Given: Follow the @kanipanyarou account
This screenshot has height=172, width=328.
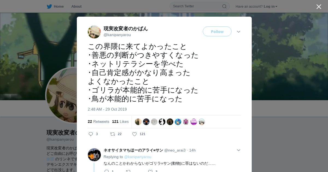Looking at the screenshot, I should tap(217, 31).
